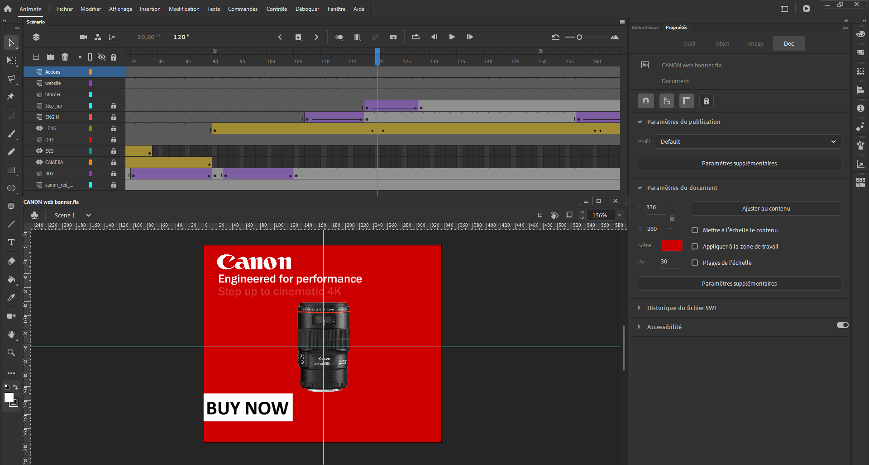Image resolution: width=869 pixels, height=465 pixels.
Task: Open the Commandes menu
Action: (243, 9)
